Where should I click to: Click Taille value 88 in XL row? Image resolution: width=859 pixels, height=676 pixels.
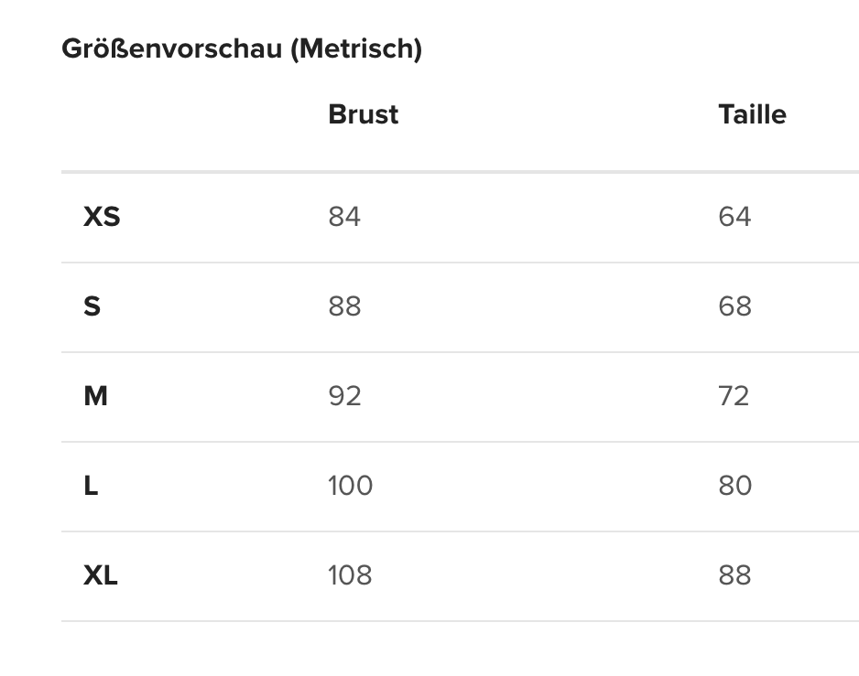(734, 575)
